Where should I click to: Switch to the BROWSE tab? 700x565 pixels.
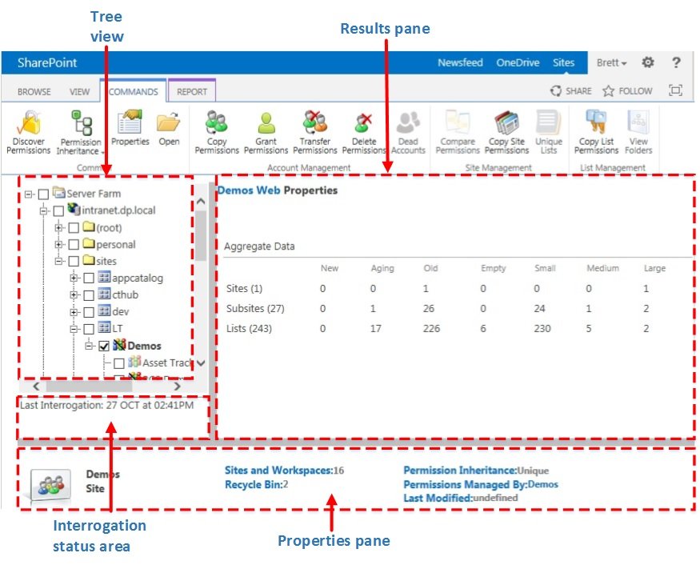click(34, 91)
